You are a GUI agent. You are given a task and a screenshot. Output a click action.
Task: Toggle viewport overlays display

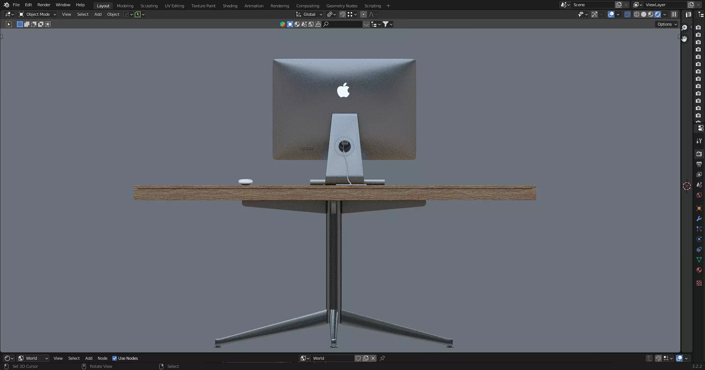611,14
